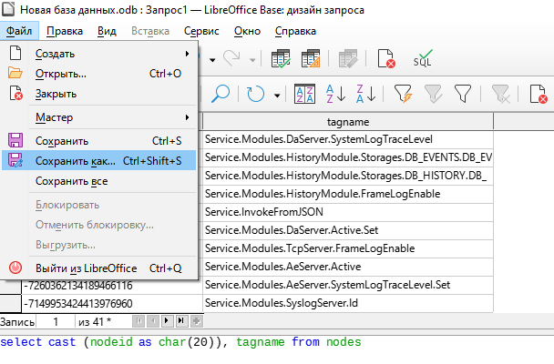Open the Standard Filter funnel icon
This screenshot has width=554, height=364.
(x=463, y=95)
